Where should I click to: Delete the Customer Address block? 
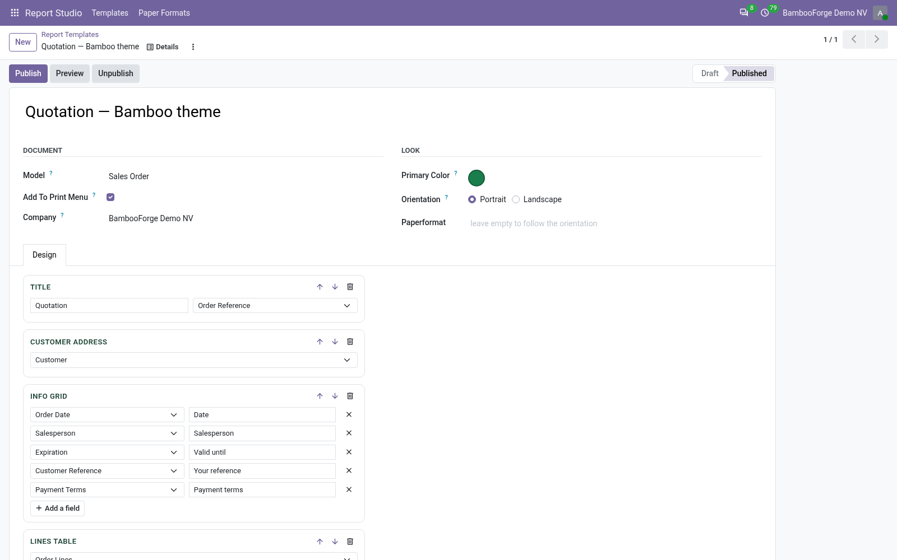[350, 342]
